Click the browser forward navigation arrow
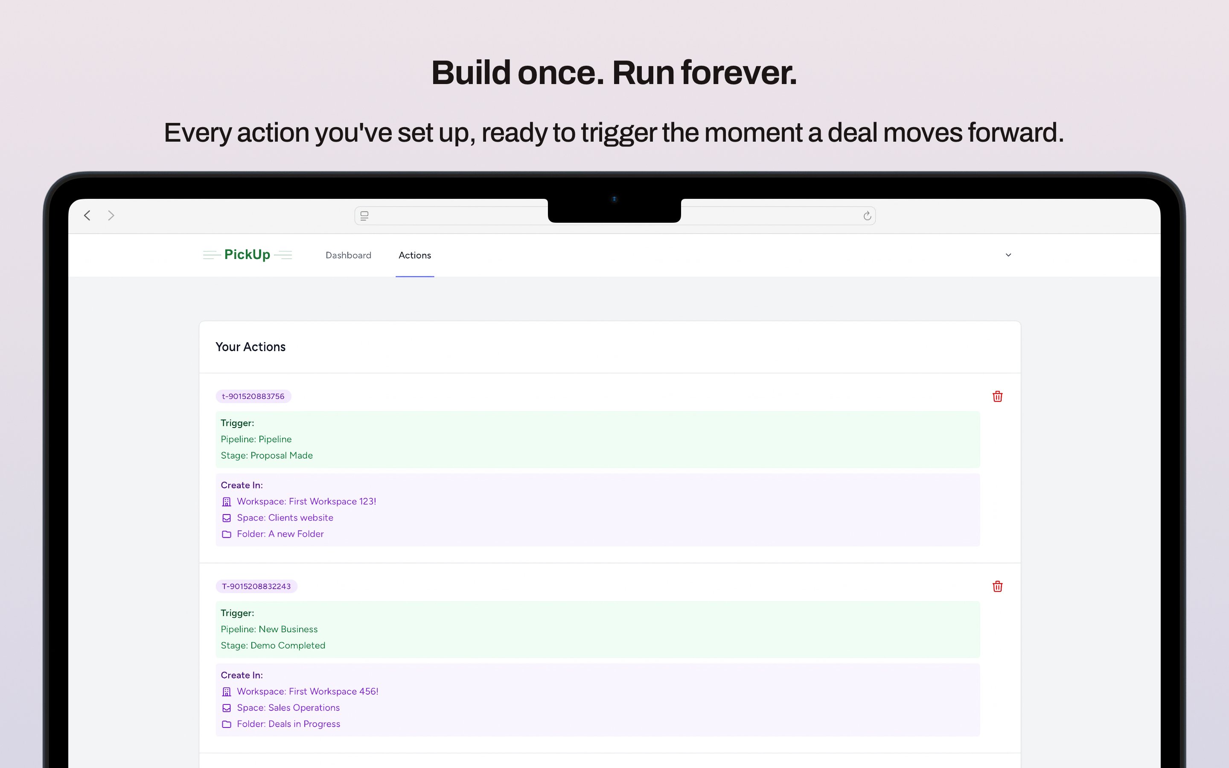 111,215
